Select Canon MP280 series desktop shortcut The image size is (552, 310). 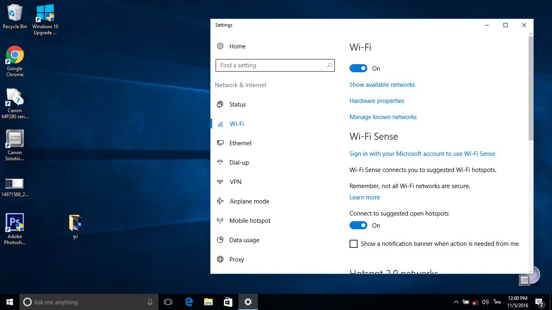(15, 103)
